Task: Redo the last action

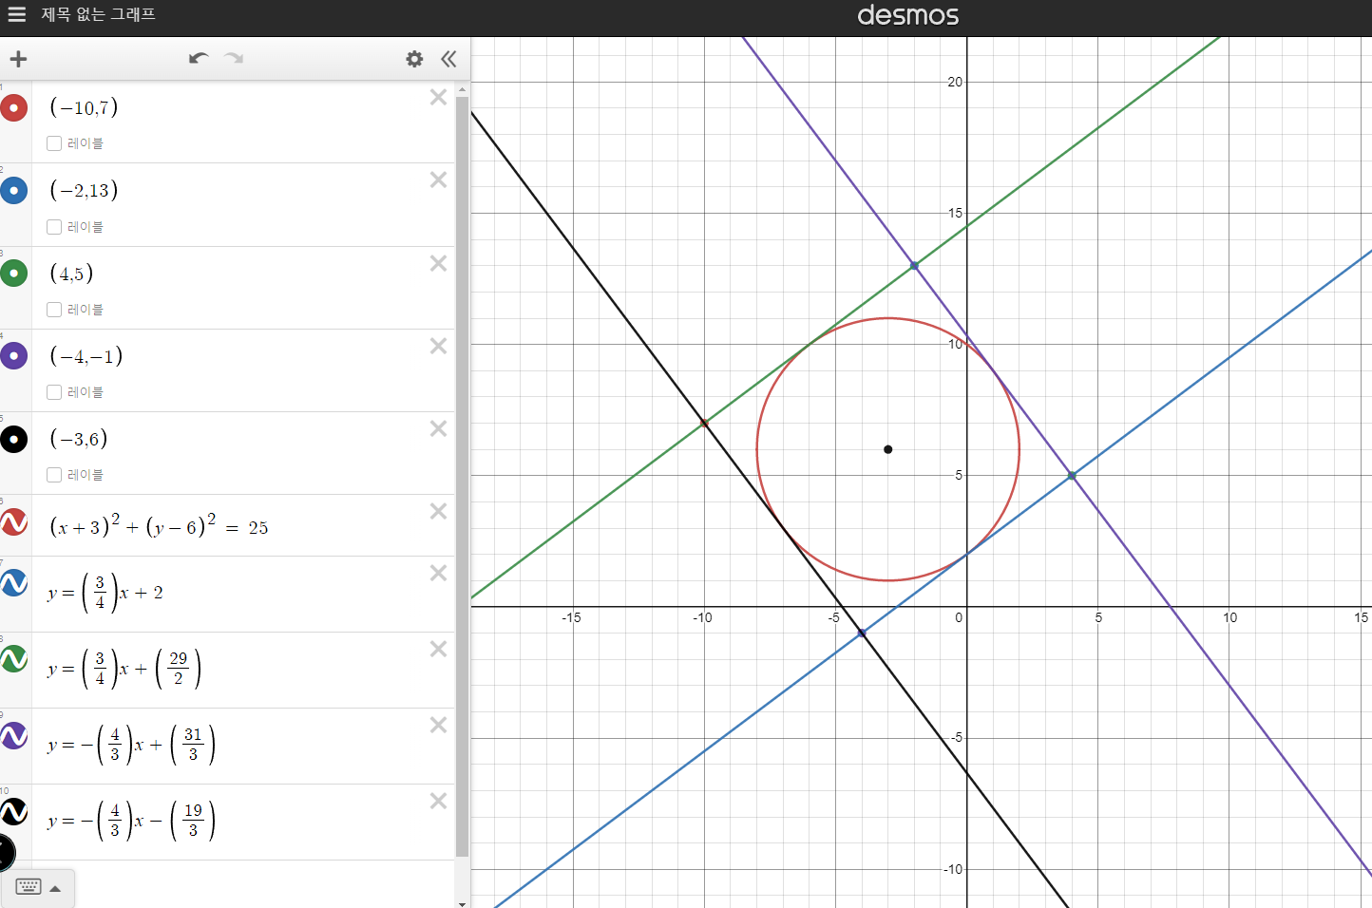Action: pos(234,59)
